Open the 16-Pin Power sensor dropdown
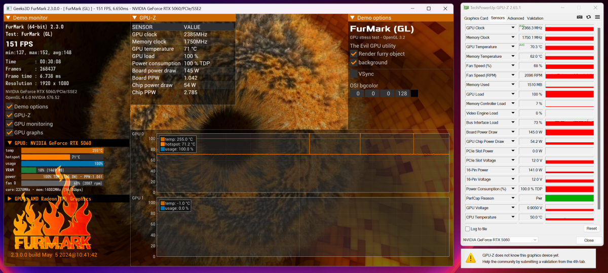Screen dimensions: 608x273 point(513,170)
